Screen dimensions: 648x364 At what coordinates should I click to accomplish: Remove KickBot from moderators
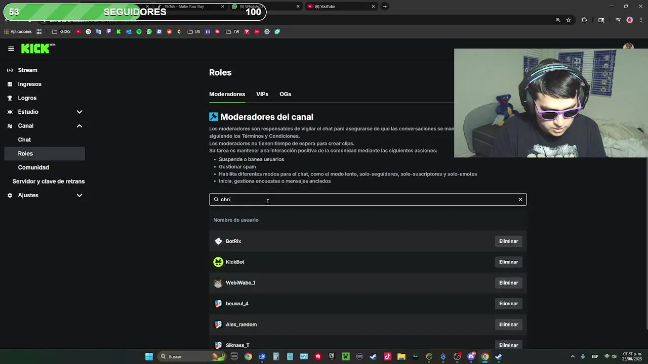(x=508, y=262)
